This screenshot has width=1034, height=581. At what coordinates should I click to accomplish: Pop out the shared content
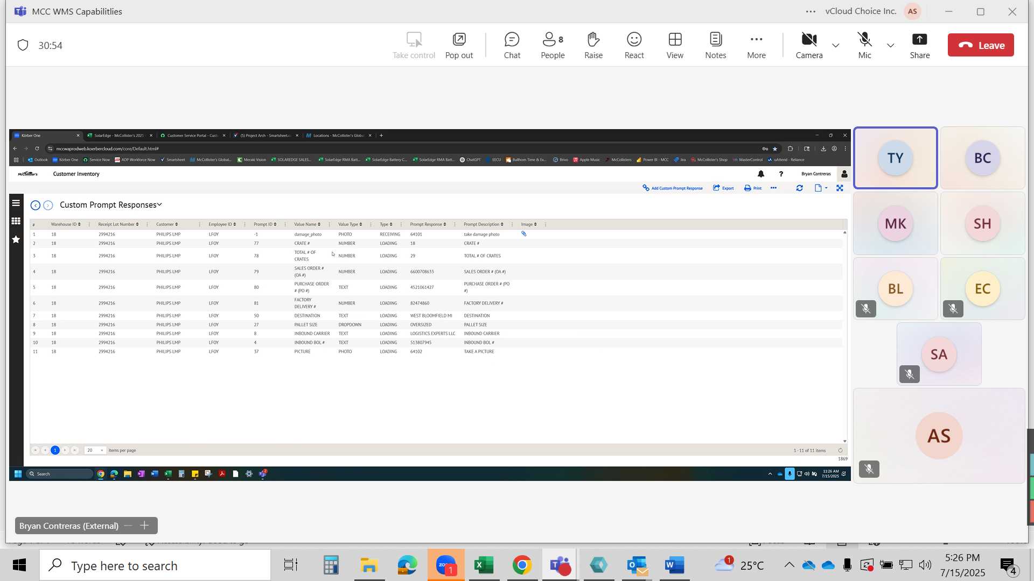point(459,45)
